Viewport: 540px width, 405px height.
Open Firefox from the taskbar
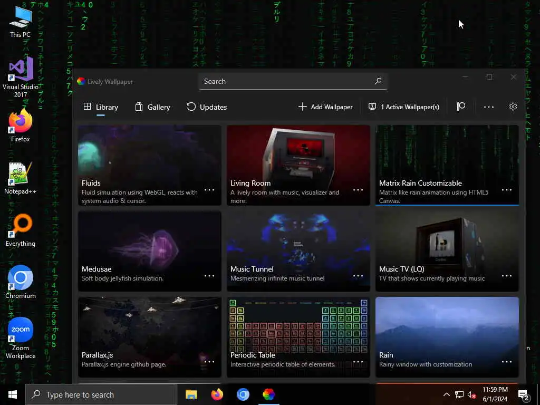(x=217, y=394)
